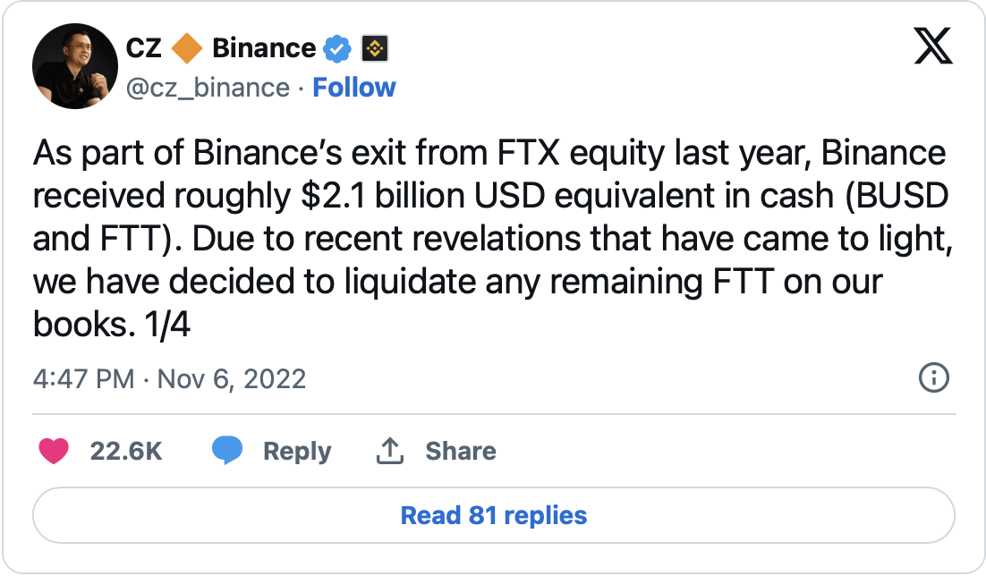Open the Twitter info circle icon
The image size is (986, 576).
tap(933, 378)
